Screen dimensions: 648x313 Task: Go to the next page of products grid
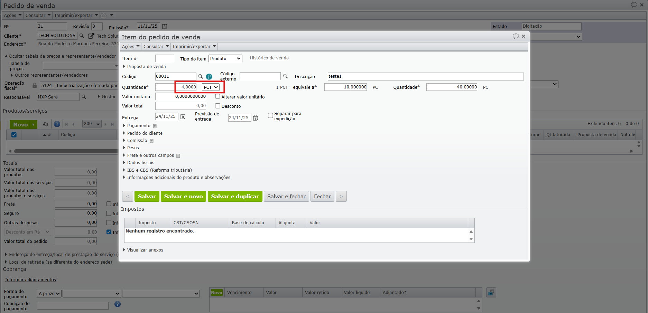106,124
